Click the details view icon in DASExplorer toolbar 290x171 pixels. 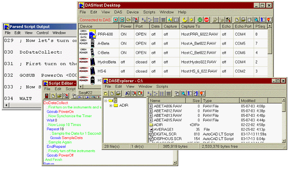click(169, 93)
